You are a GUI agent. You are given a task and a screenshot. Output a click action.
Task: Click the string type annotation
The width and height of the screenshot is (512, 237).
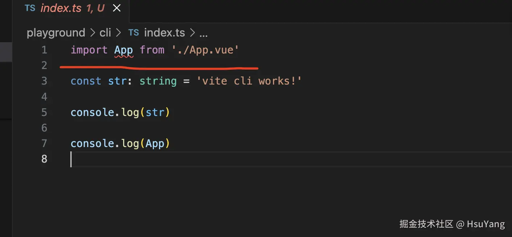click(x=158, y=81)
